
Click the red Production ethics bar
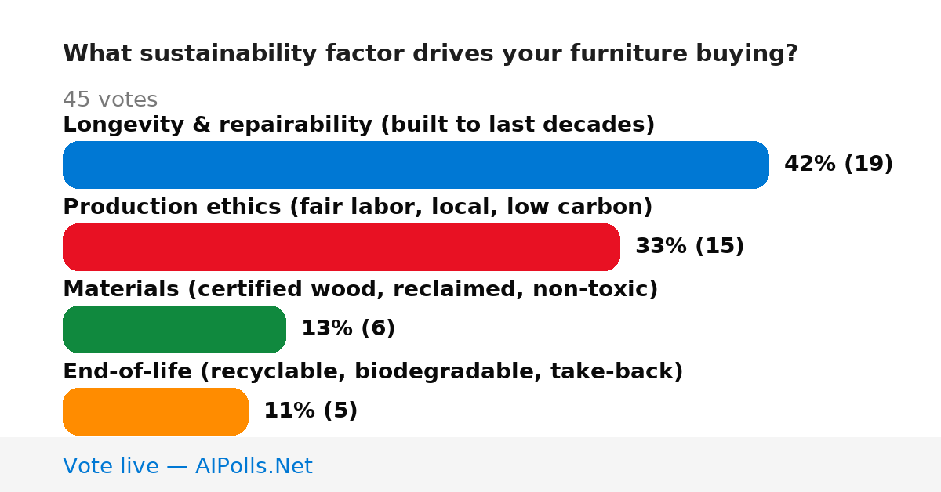pos(341,247)
